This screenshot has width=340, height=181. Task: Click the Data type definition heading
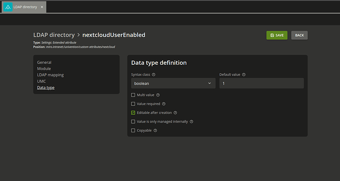pos(159,63)
